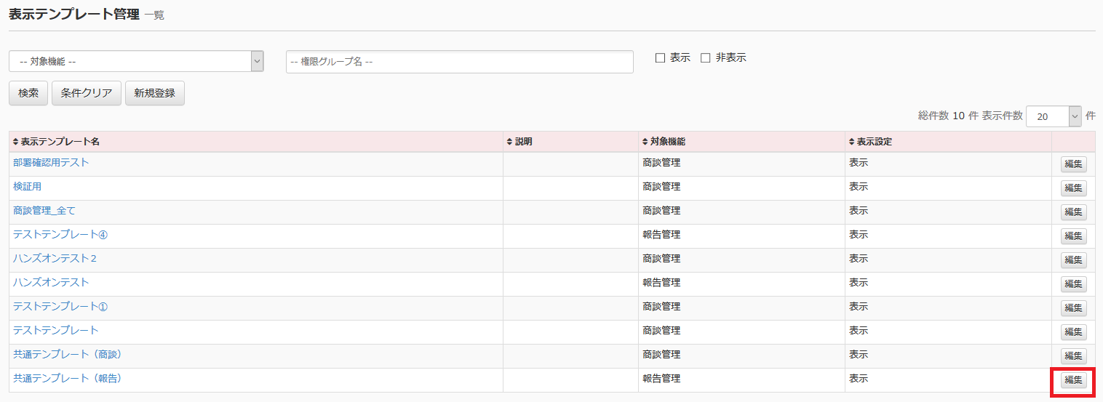Click the 新規登録 button

tap(155, 93)
